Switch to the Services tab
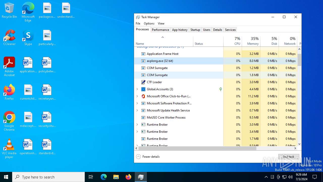This screenshot has height=182, width=323. [x=230, y=30]
